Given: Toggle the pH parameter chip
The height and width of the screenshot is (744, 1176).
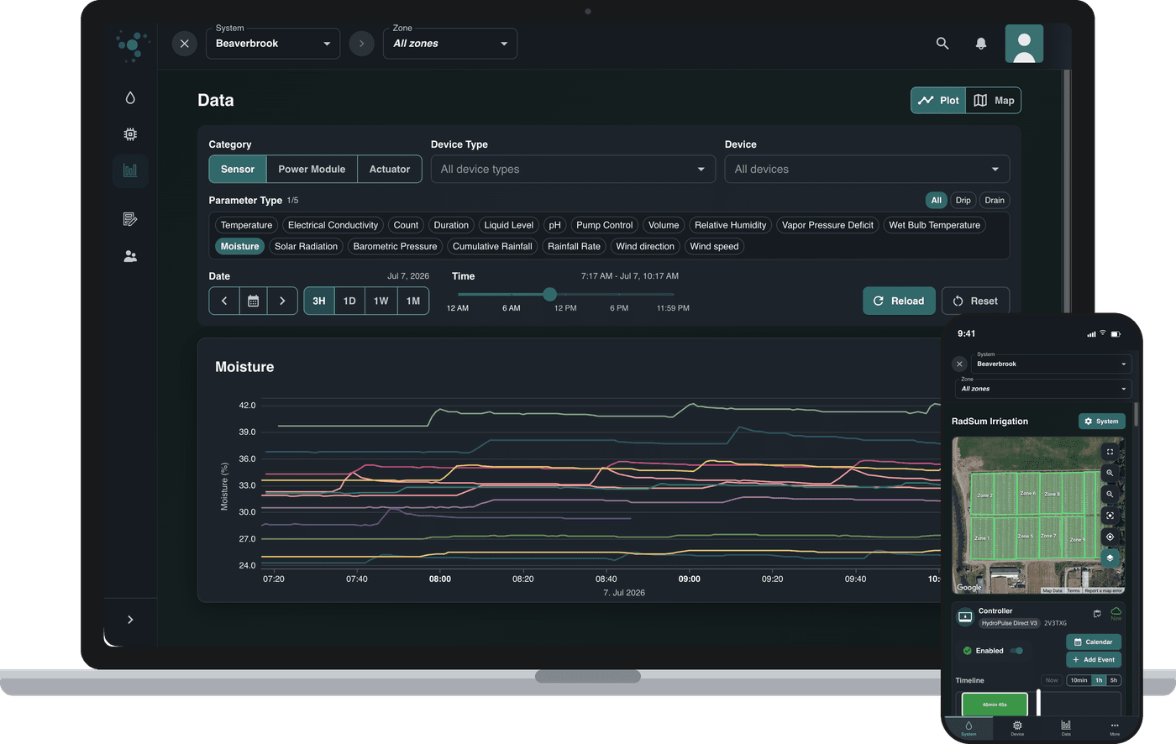Looking at the screenshot, I should click(554, 225).
